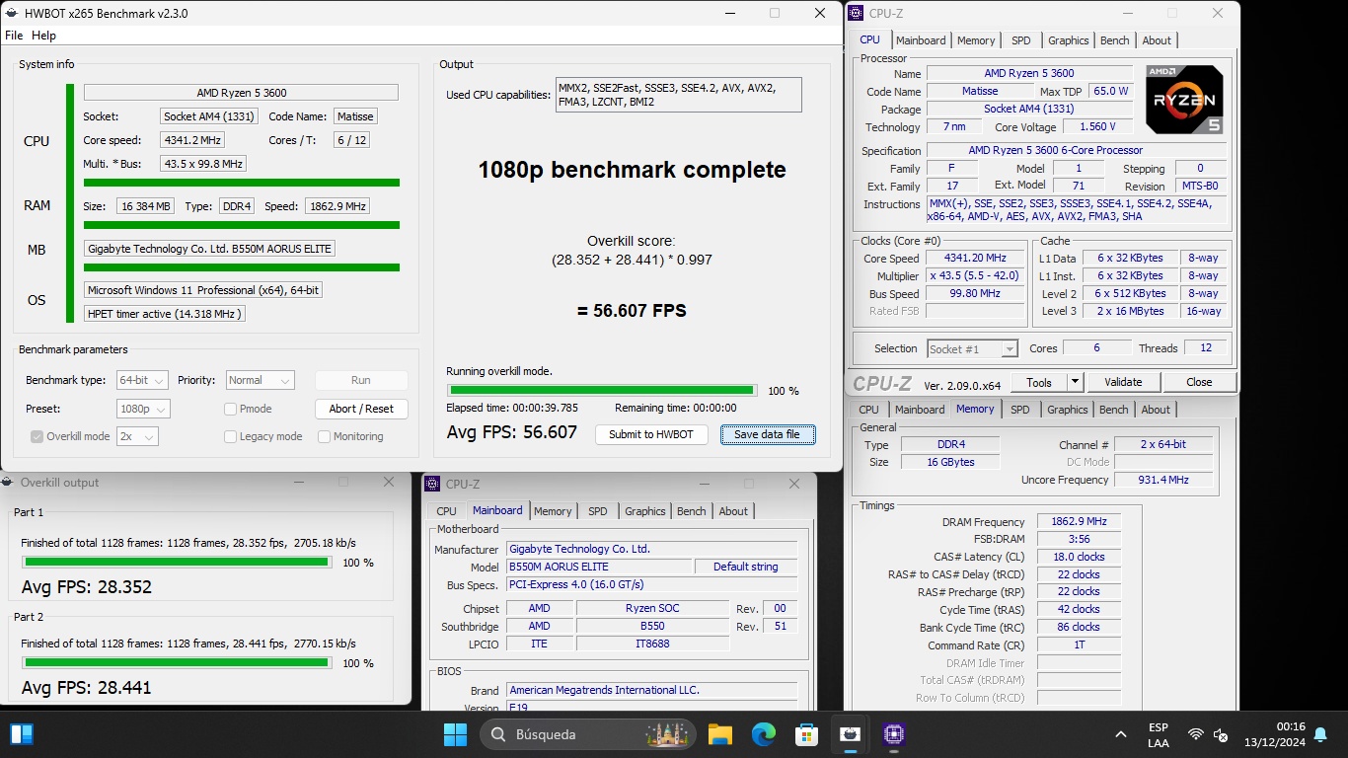Click the CAS# Latency 18.0 clocks value
Screen dimensions: 1348x758
(x=1079, y=557)
